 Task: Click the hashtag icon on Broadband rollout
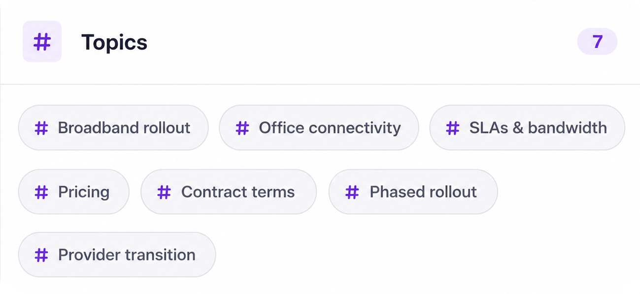click(x=42, y=129)
